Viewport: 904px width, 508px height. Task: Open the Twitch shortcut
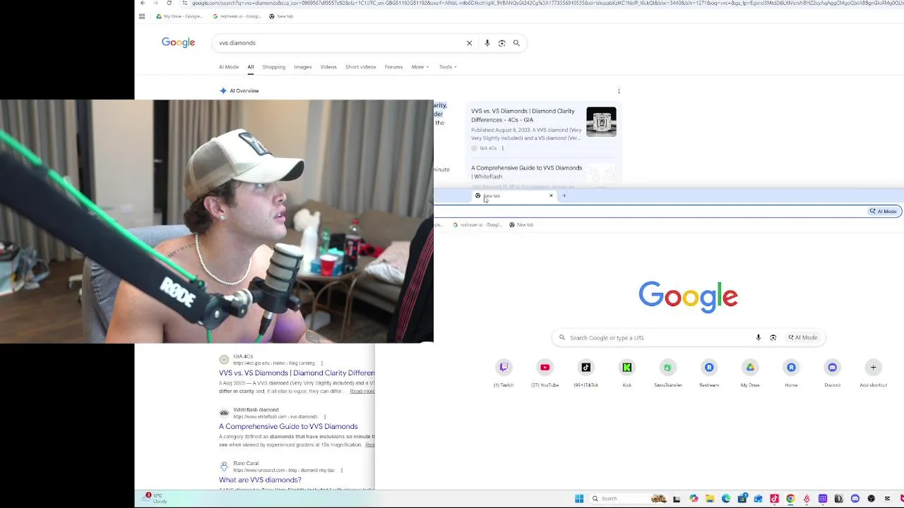[x=504, y=372]
